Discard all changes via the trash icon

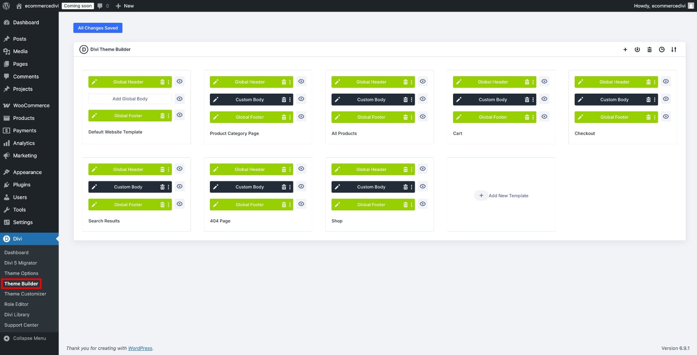(649, 49)
